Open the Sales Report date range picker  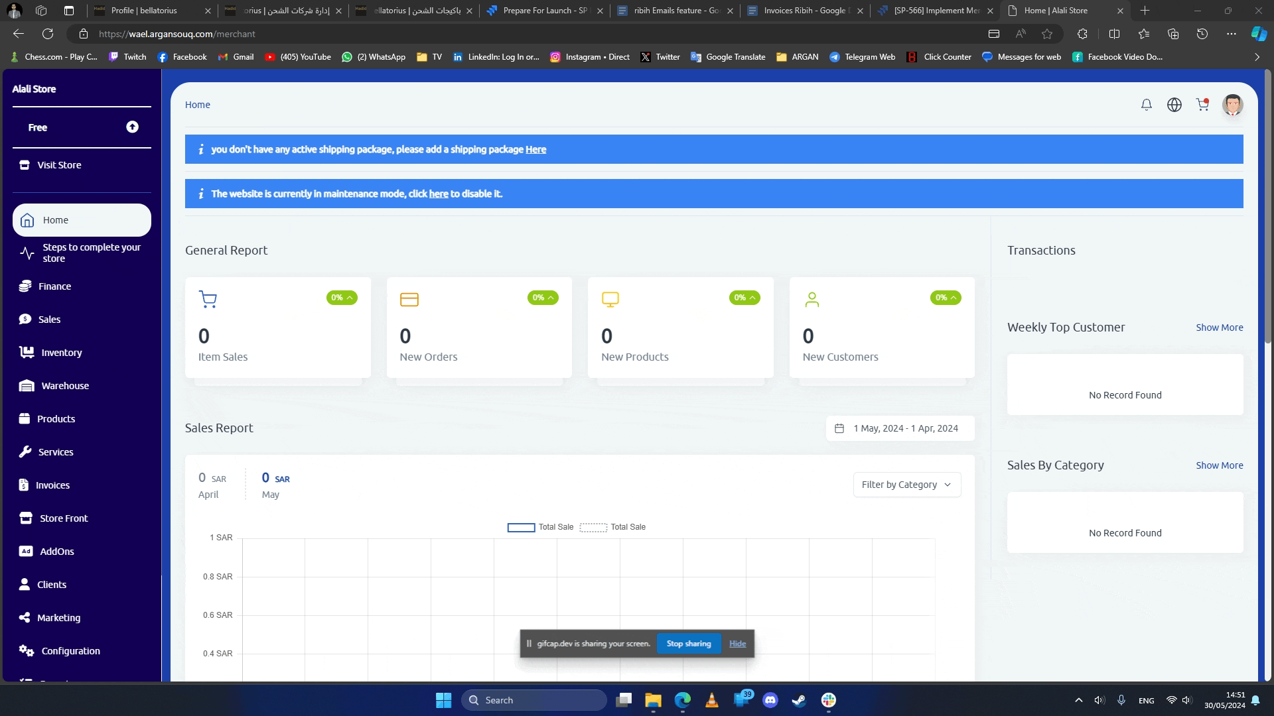click(x=900, y=428)
